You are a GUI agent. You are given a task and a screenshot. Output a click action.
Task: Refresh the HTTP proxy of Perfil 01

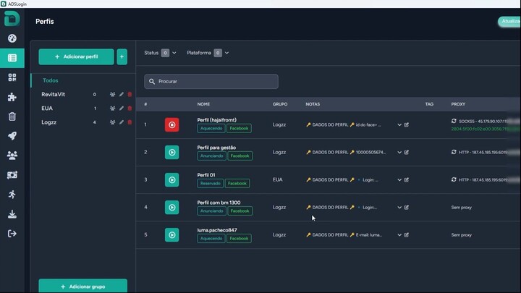(454, 179)
